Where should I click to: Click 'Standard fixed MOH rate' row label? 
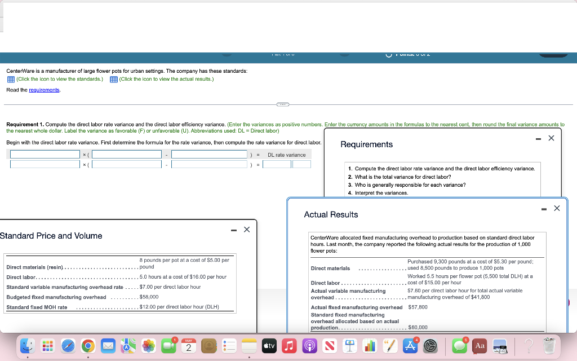pyautogui.click(x=37, y=307)
